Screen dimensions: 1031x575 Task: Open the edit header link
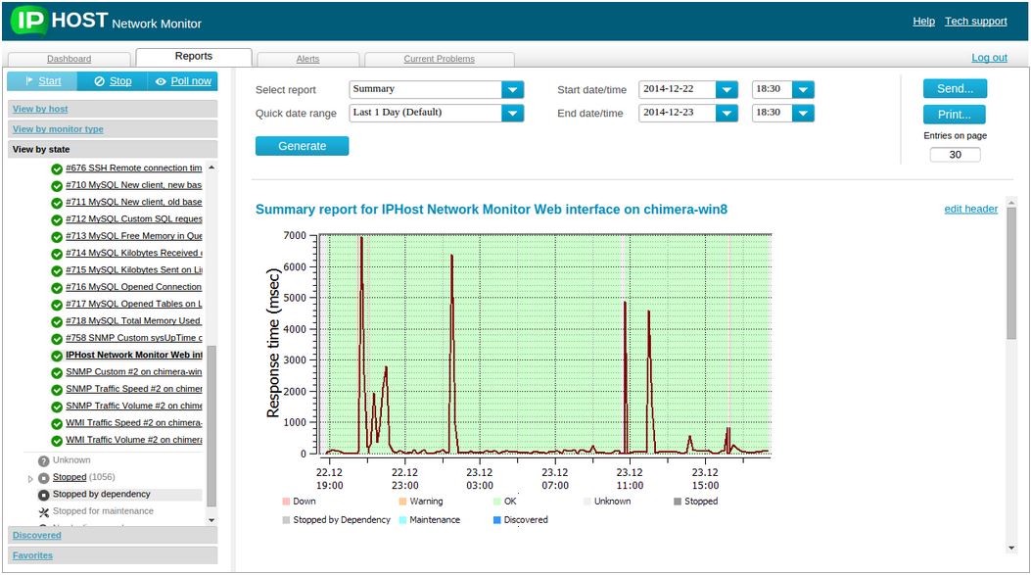(970, 209)
